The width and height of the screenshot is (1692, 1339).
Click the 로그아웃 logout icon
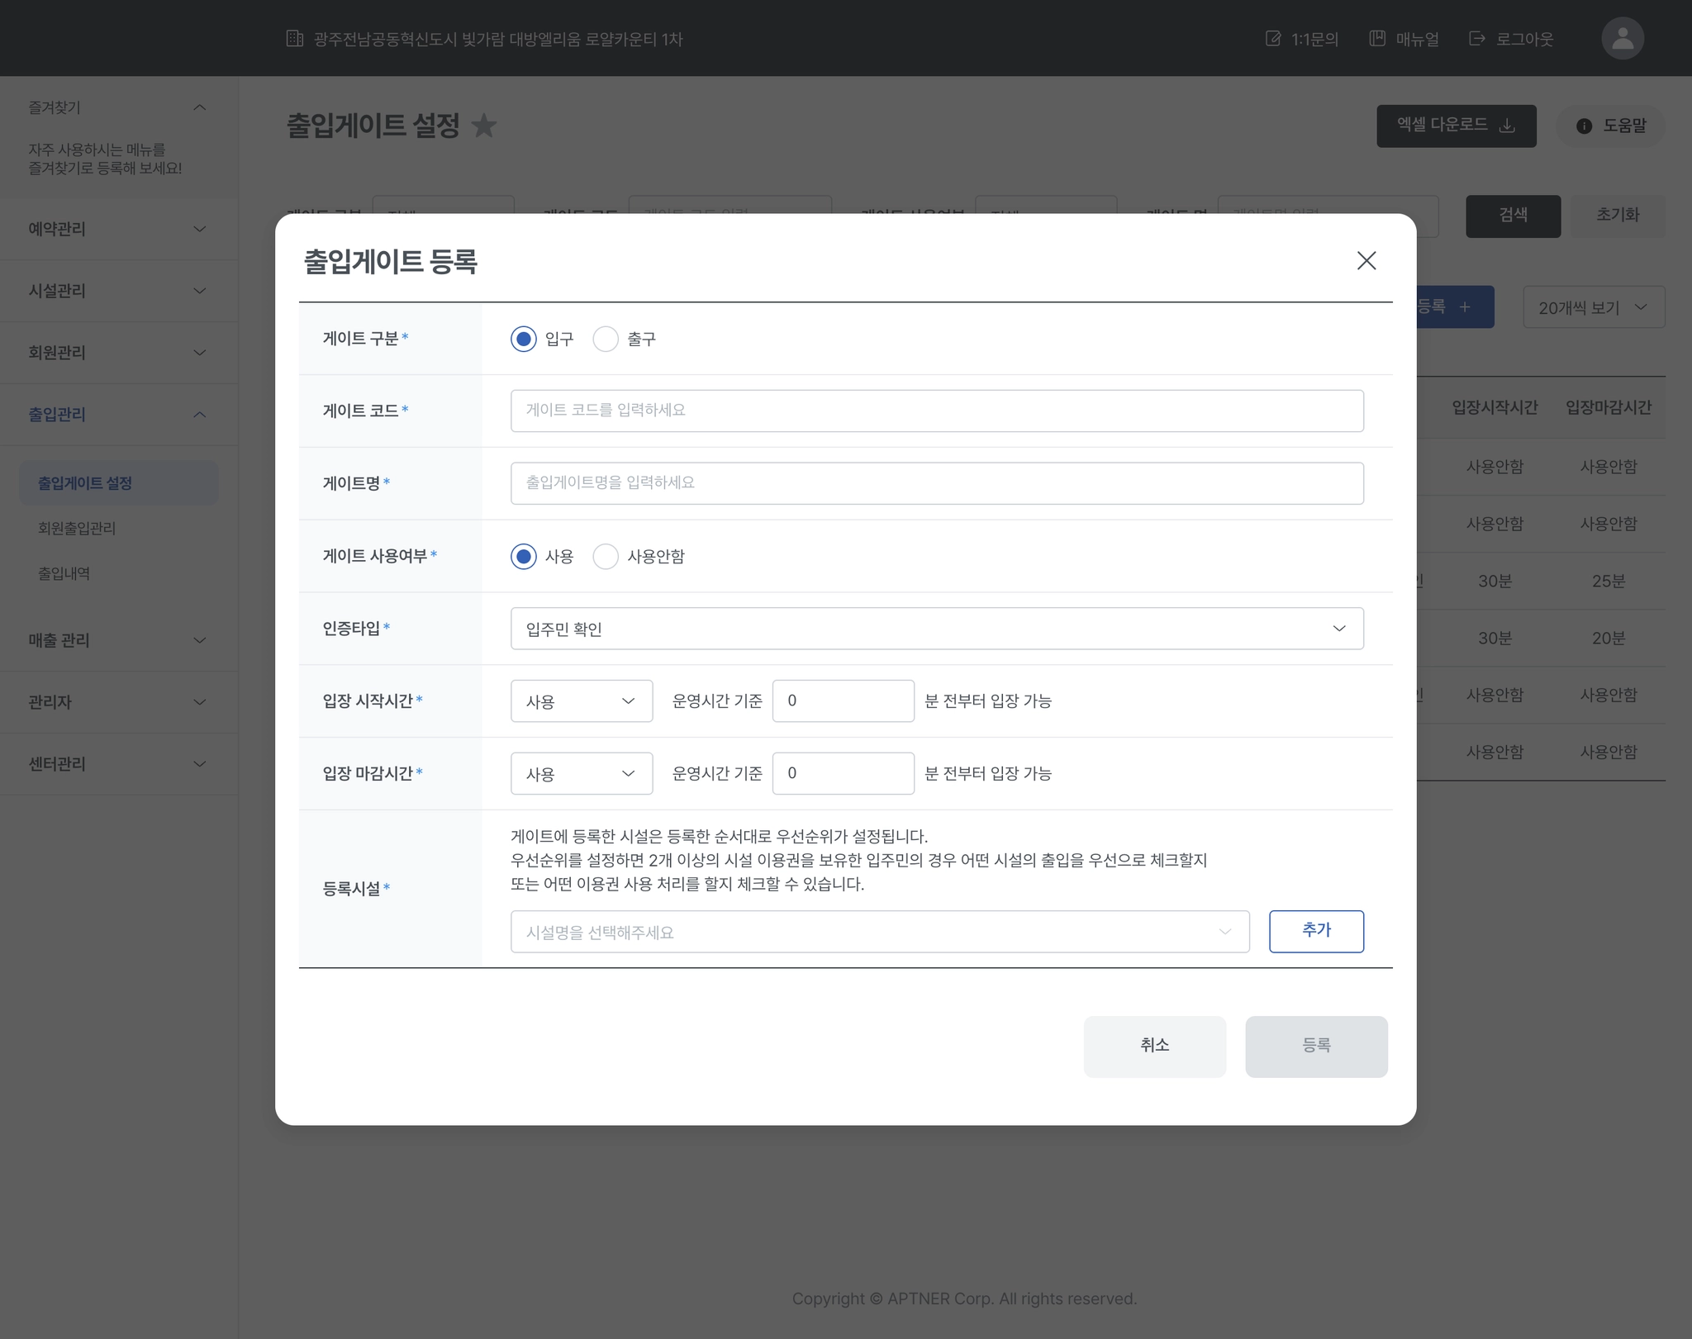(1477, 39)
